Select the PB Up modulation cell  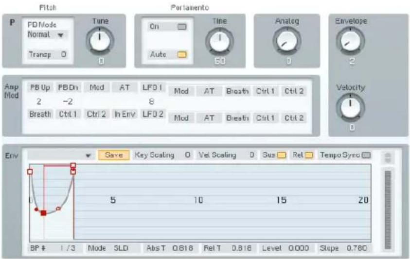pos(40,88)
